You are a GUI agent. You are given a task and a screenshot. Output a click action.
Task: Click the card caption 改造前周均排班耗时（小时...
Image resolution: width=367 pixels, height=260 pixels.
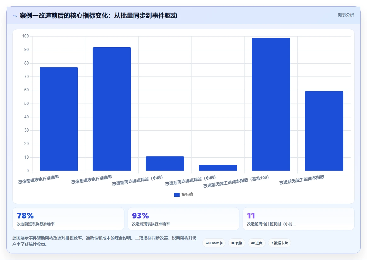coord(272,224)
